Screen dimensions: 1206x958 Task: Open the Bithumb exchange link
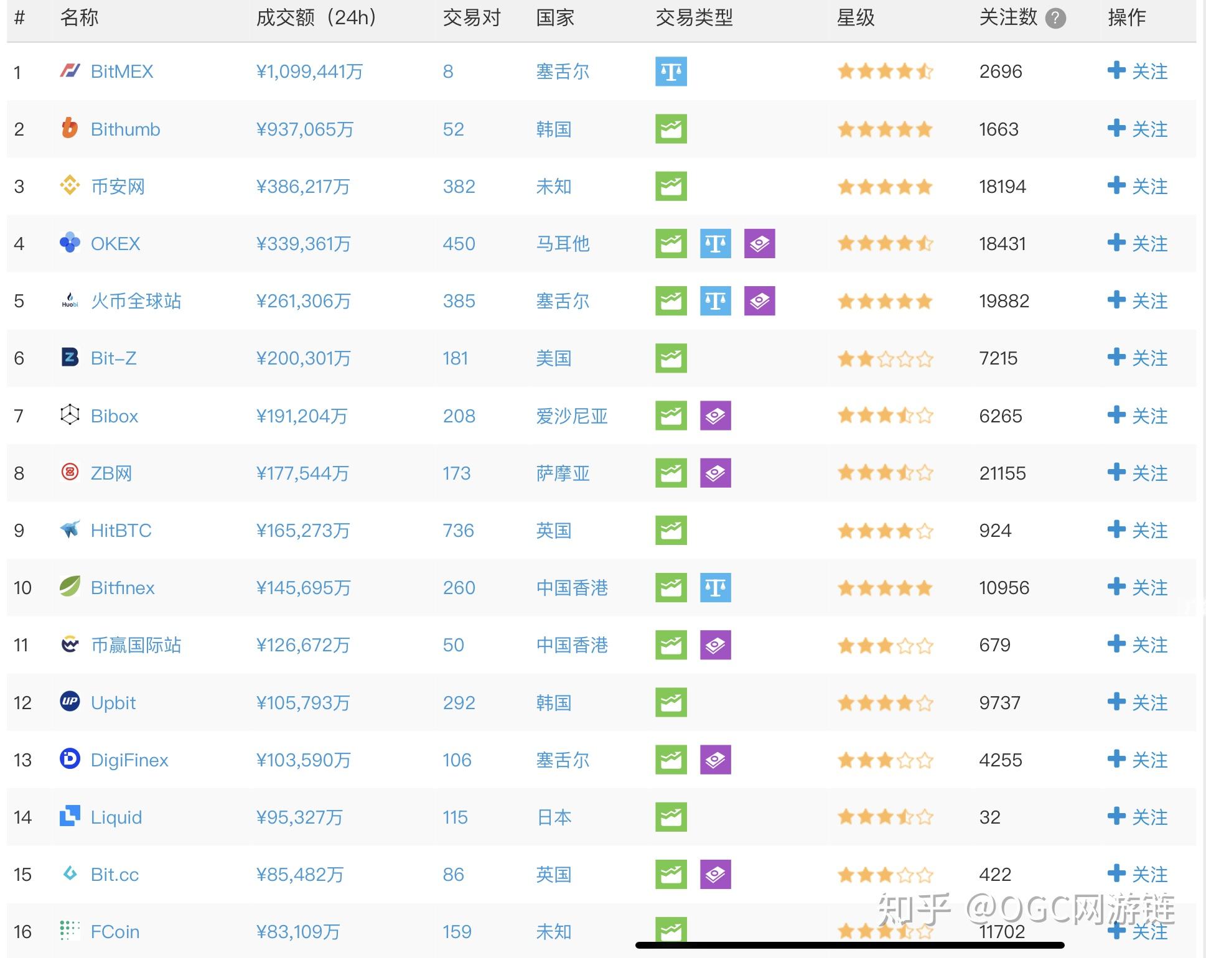125,129
